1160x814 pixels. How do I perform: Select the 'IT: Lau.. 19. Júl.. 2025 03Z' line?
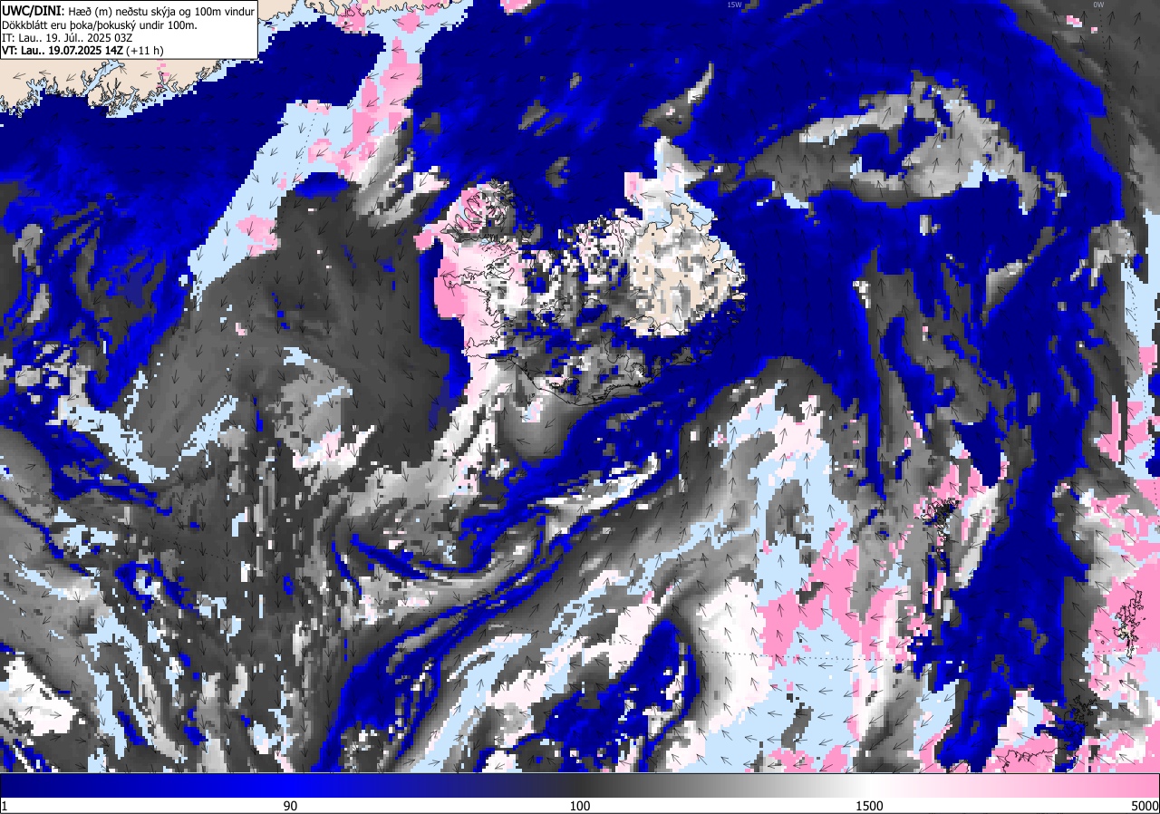68,38
